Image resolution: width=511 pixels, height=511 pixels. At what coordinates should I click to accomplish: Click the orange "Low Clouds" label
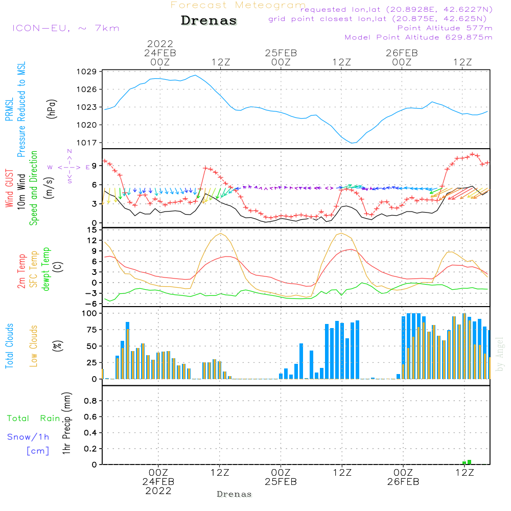(33, 346)
